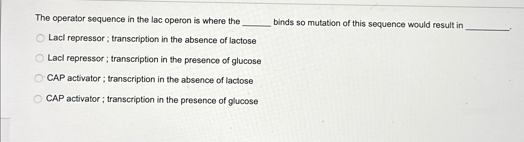The height and width of the screenshot is (142, 524).
Task: Select radio button for LacI repressor; absence of lactose
Action: (x=40, y=39)
